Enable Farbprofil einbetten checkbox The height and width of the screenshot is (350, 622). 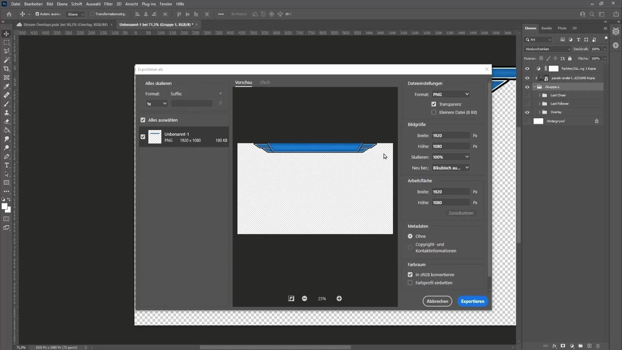tap(410, 283)
